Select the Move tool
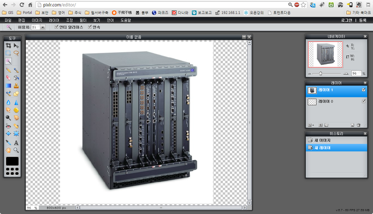This screenshot has width=373, height=214. pos(16,46)
